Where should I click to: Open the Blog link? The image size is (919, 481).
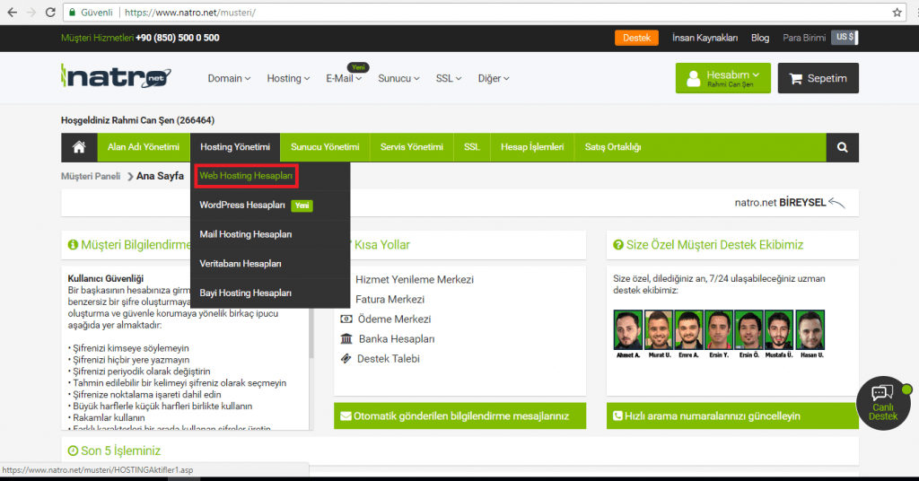click(x=760, y=38)
